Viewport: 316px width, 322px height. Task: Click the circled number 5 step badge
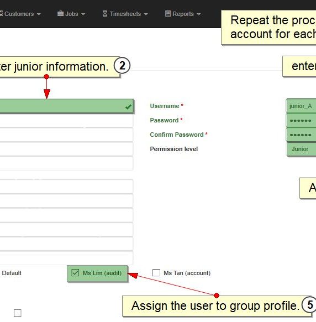pos(309,304)
